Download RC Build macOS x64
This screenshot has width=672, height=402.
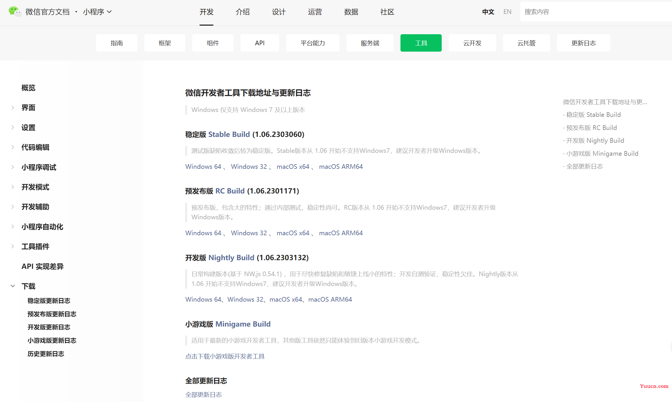pyautogui.click(x=293, y=233)
